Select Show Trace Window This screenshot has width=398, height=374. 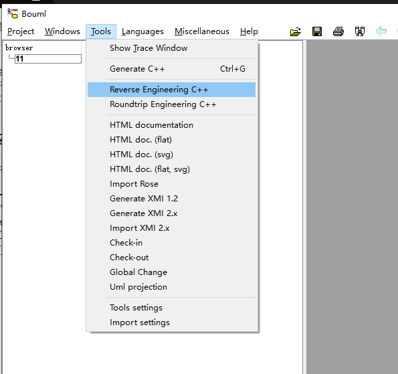(x=172, y=48)
